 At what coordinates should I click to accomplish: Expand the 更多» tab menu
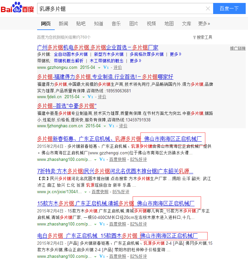(204, 23)
